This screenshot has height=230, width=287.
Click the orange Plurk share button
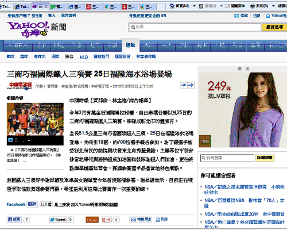point(92,220)
